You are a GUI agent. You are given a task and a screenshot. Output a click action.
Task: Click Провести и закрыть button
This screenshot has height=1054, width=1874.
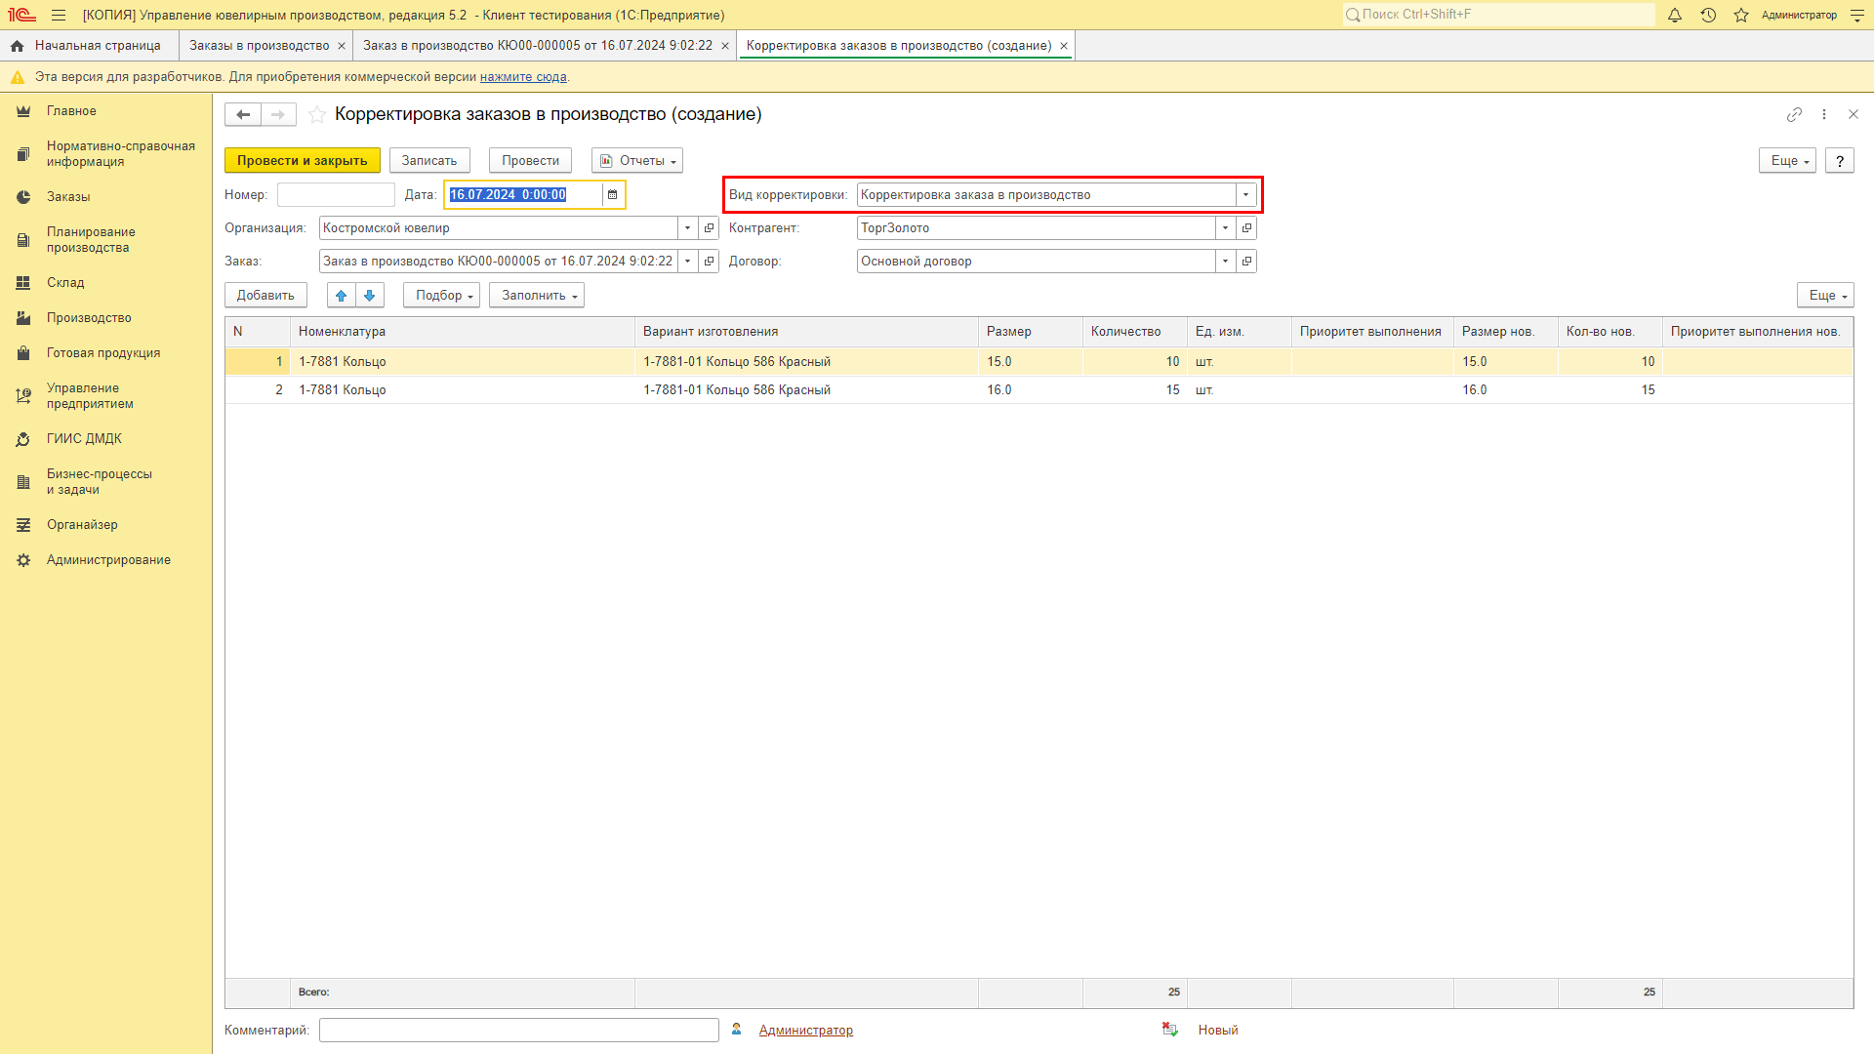tap(303, 161)
